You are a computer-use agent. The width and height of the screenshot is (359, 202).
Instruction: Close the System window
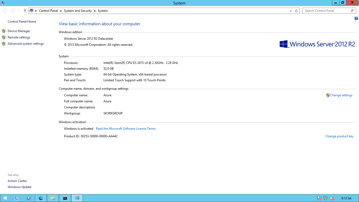point(352,3)
